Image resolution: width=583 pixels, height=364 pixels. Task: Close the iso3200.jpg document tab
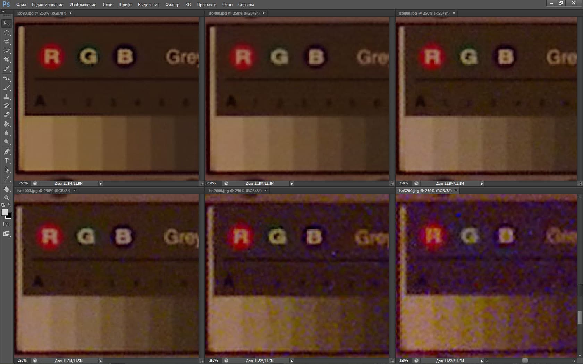tap(456, 191)
